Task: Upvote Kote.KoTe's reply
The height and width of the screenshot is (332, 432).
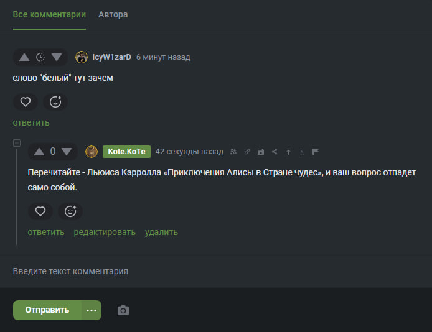Action: point(39,152)
